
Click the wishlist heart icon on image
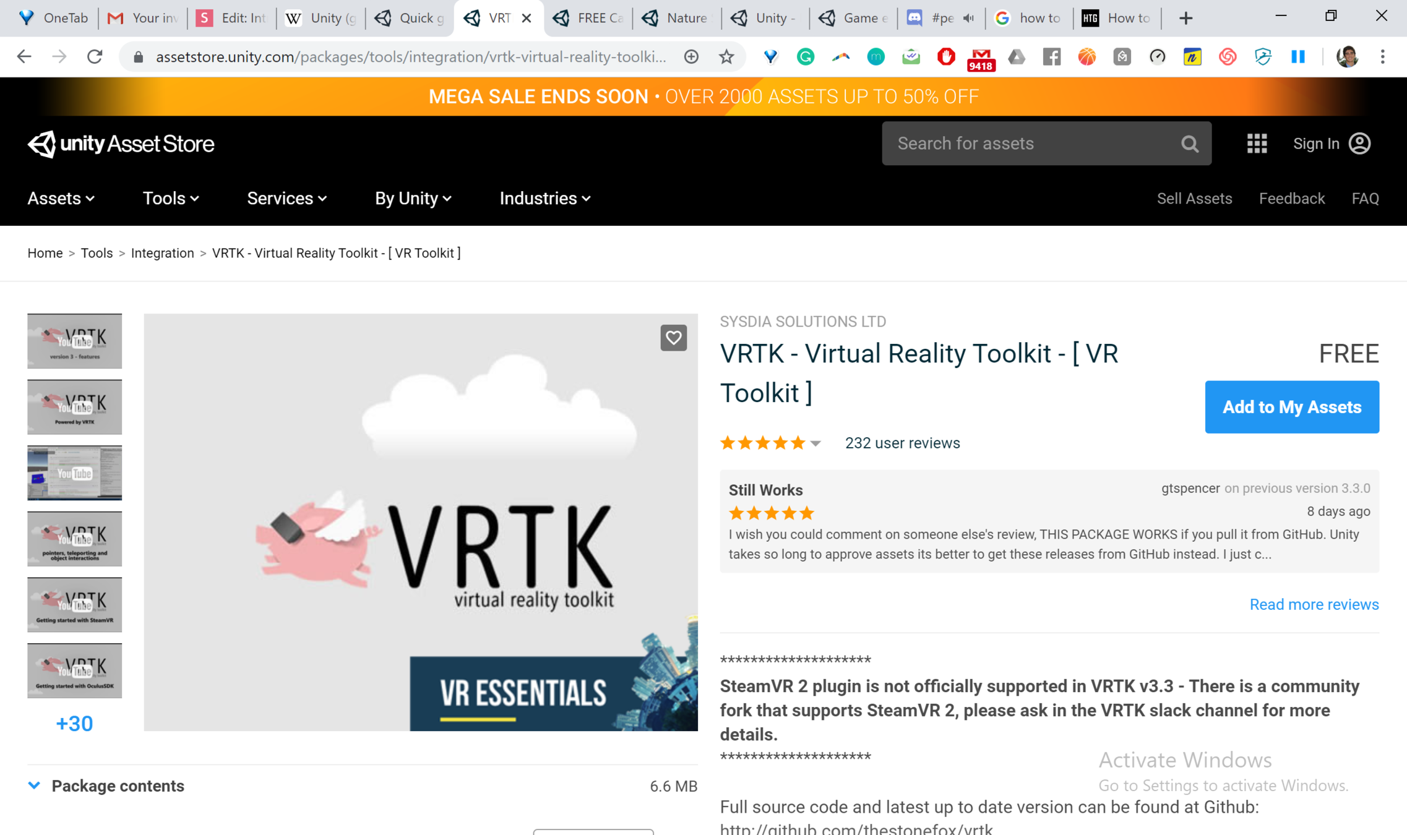pyautogui.click(x=673, y=338)
